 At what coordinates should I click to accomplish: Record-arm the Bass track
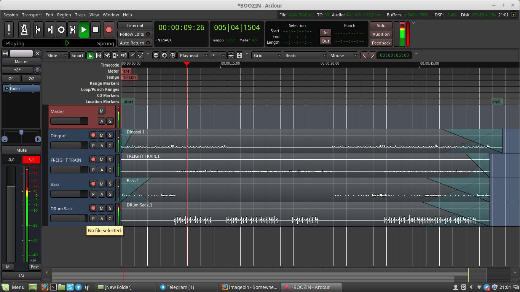[x=93, y=184]
